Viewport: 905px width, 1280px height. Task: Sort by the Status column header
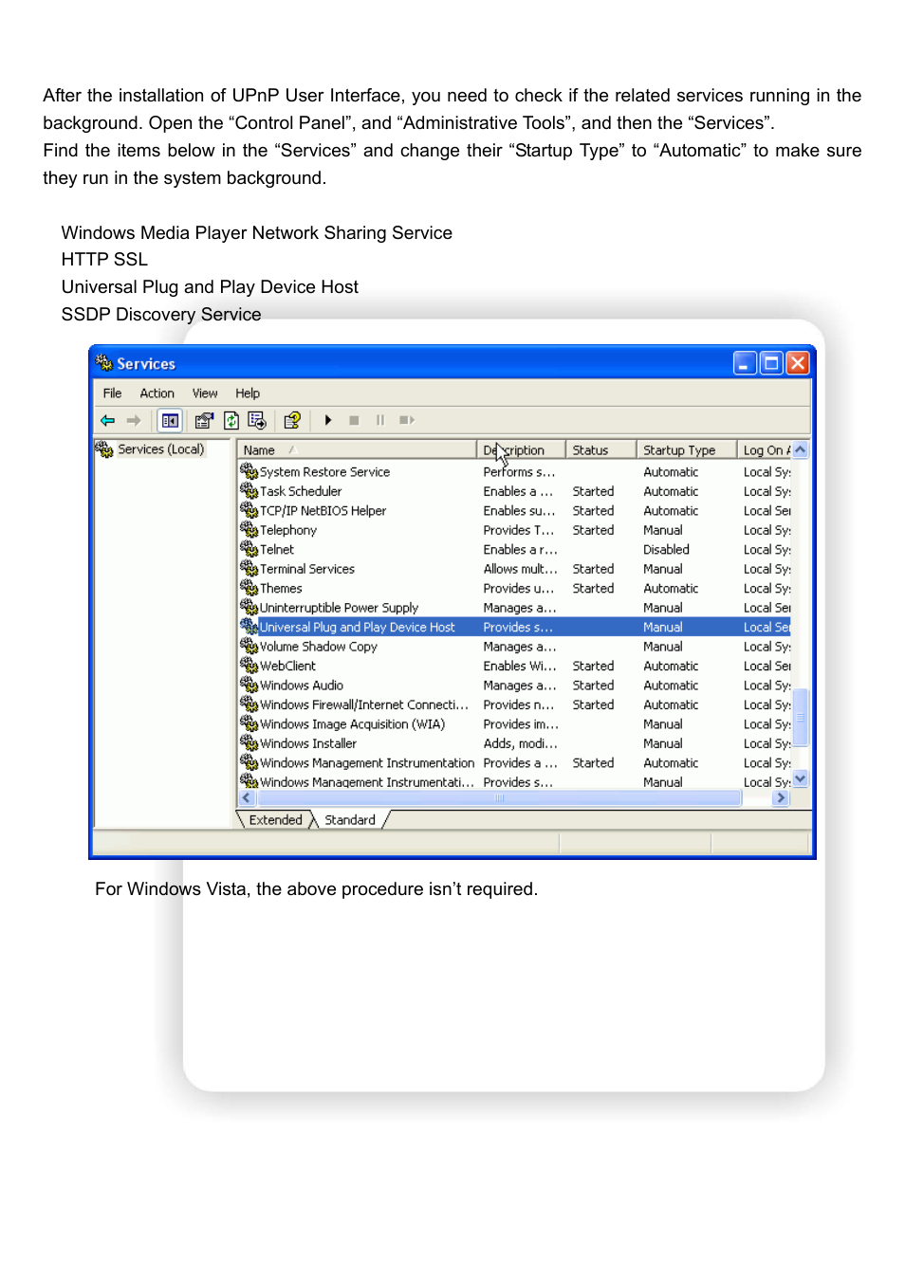coord(601,450)
